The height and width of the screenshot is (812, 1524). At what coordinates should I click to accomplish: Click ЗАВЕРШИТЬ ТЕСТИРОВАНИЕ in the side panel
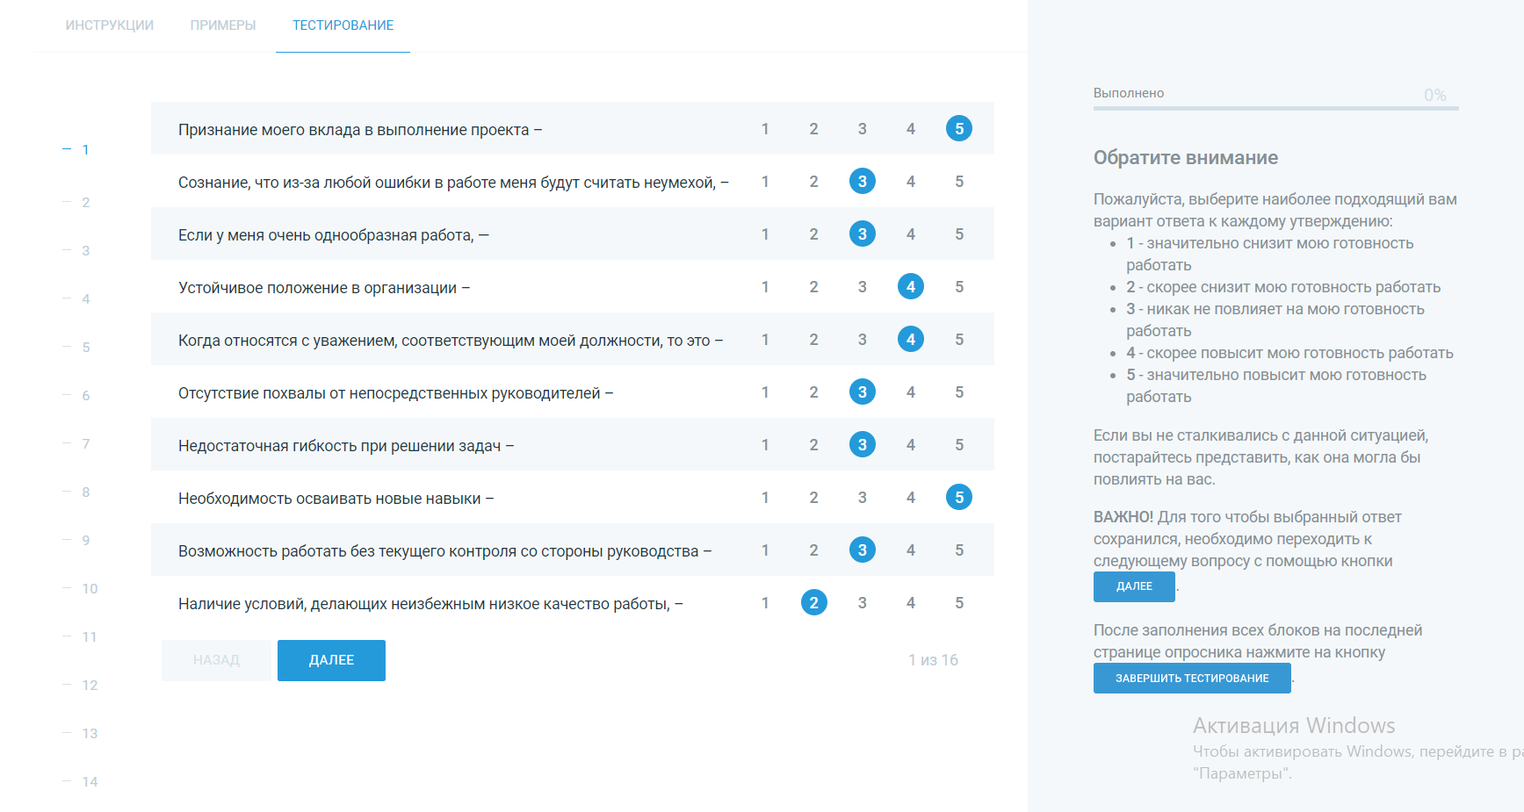(x=1192, y=679)
